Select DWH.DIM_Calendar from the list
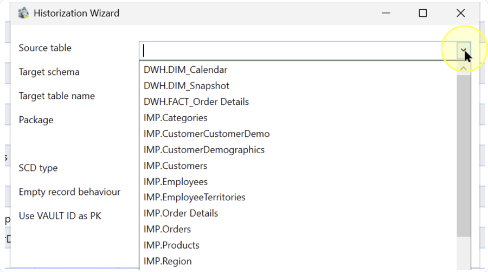The image size is (488, 272). (298, 70)
